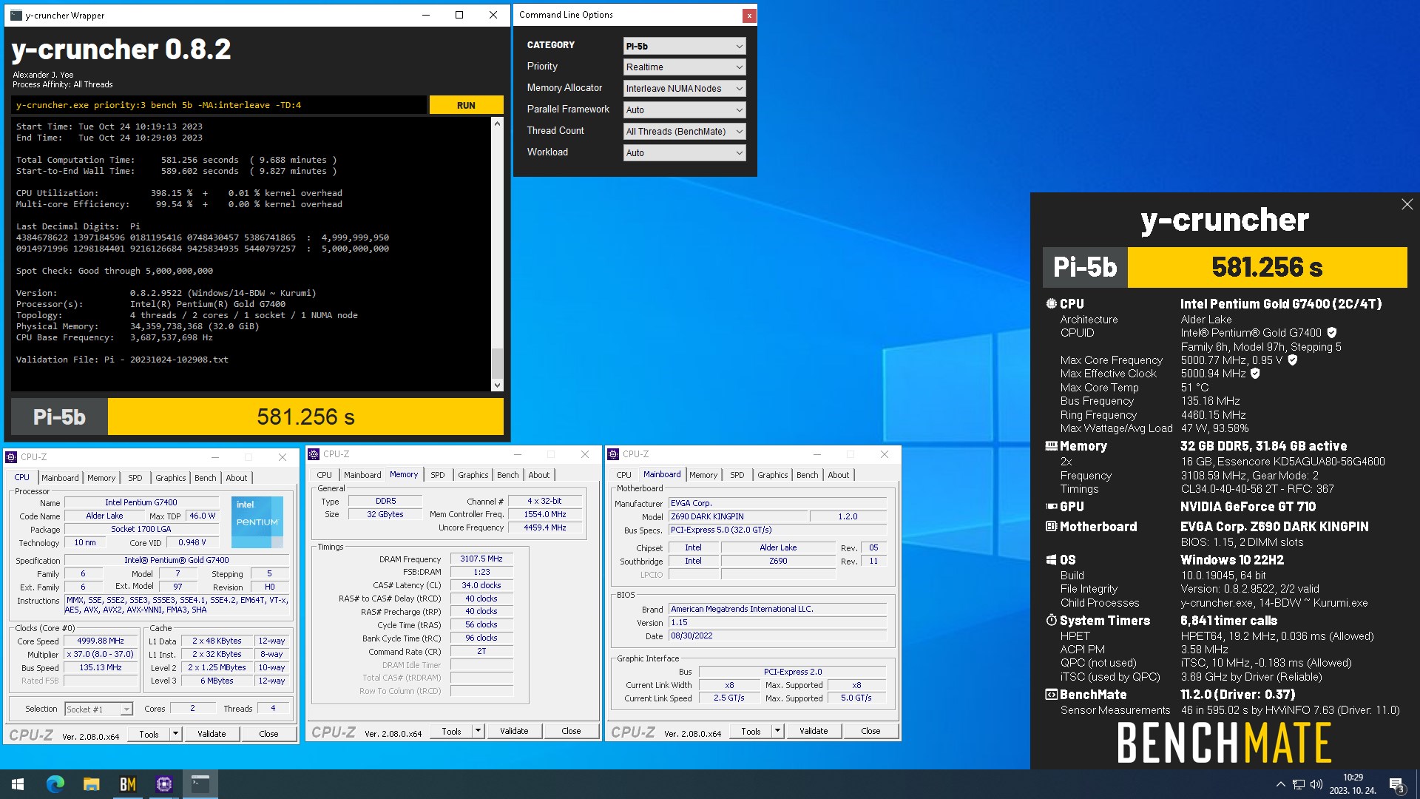Image resolution: width=1420 pixels, height=799 pixels.
Task: Open Graphics tab in first CPU-Z window
Action: [171, 478]
